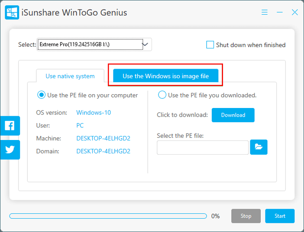Click the Start button
Screen dimensions: 304x232
(x=280, y=216)
